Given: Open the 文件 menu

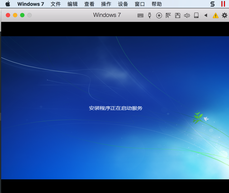Looking at the screenshot, I should tap(56, 4).
